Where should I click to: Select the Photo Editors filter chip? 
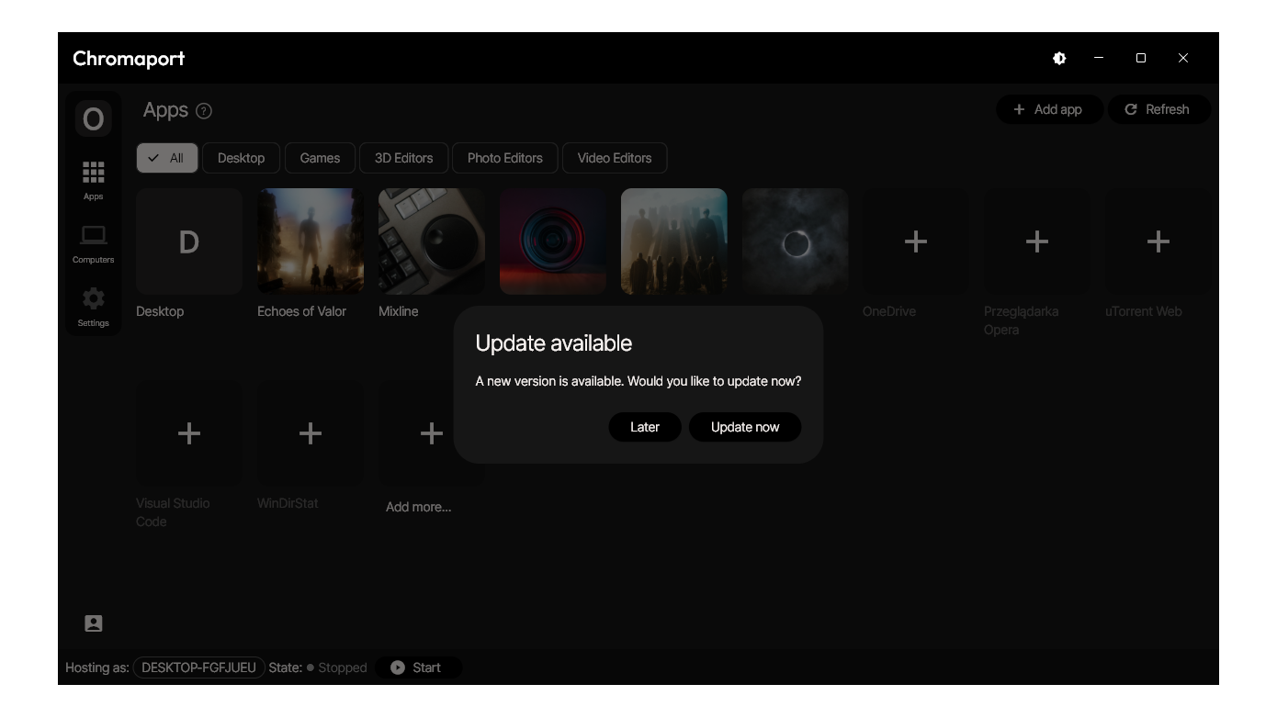(504, 158)
